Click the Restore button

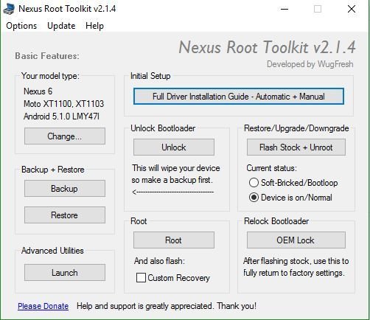pyautogui.click(x=65, y=215)
